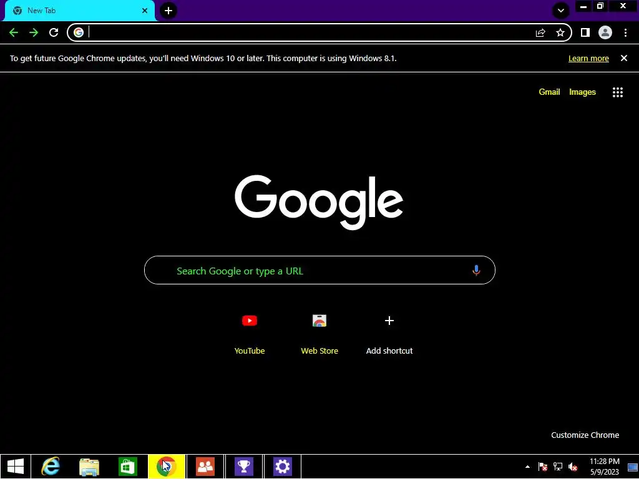Go back with the browser back arrow
Screen dimensions: 639x479
pos(14,32)
